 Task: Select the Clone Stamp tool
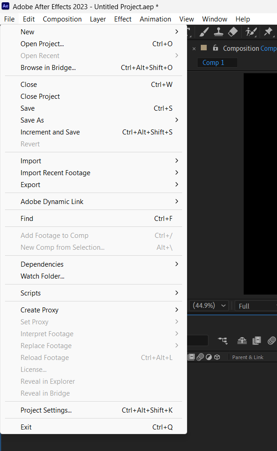219,32
